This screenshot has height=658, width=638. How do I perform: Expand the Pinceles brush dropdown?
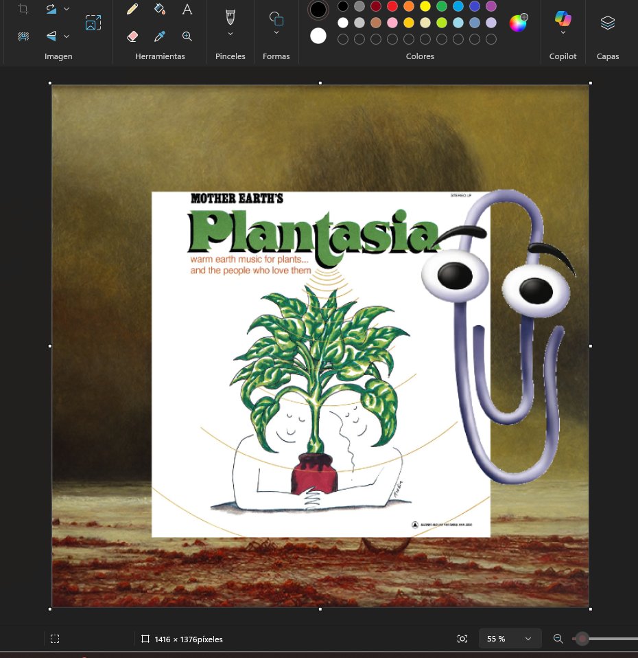pyautogui.click(x=230, y=34)
